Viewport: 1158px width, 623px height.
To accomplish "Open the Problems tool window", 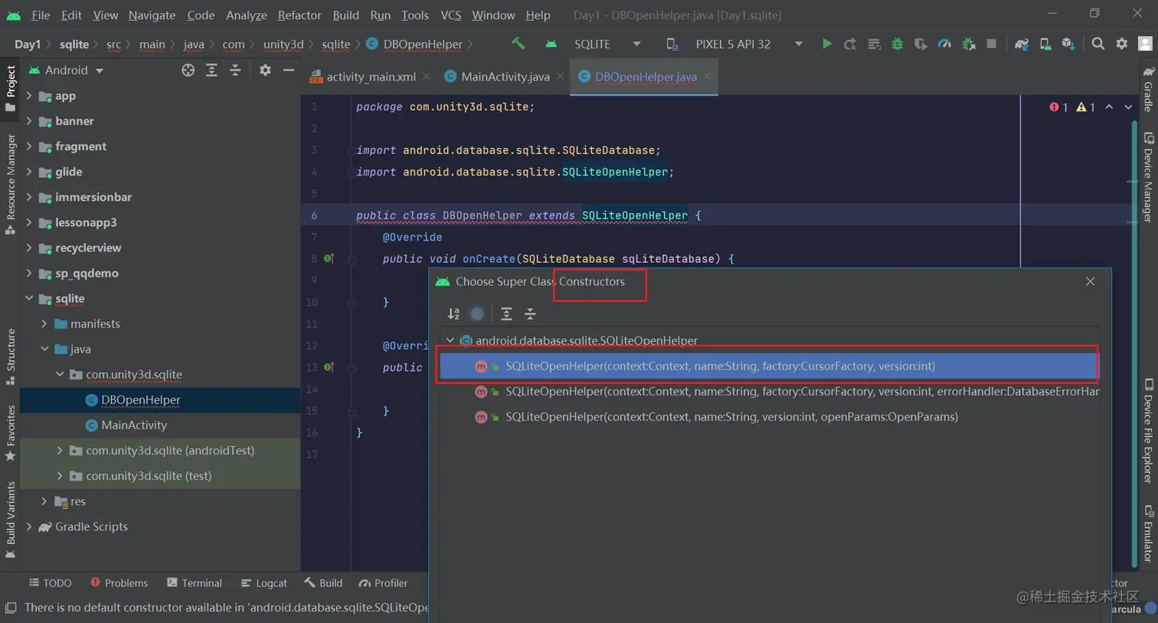I will point(119,583).
